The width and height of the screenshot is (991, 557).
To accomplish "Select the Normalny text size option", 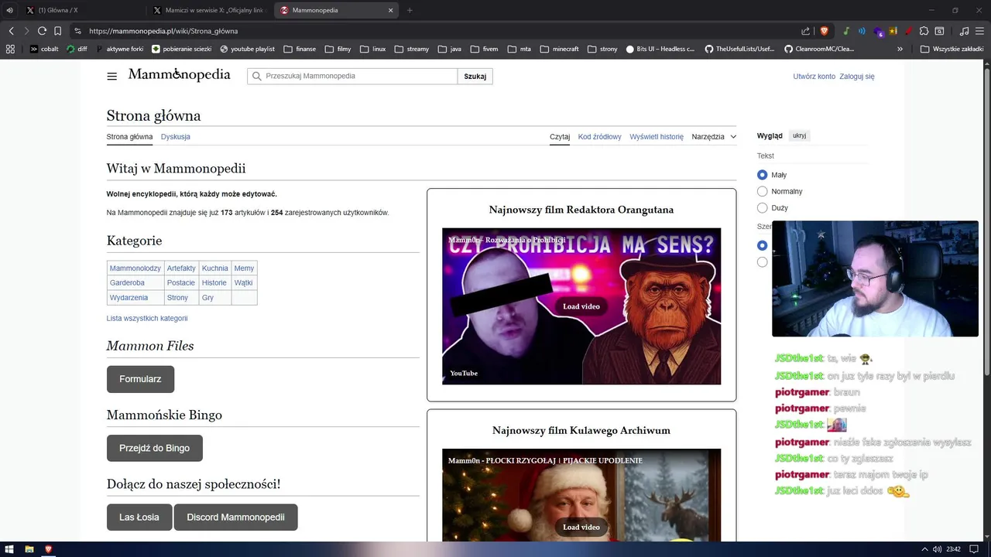I will 763,191.
